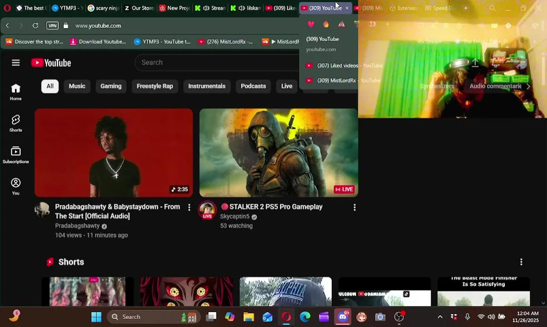
Task: Switch to the lilskan tab
Action: click(x=246, y=8)
